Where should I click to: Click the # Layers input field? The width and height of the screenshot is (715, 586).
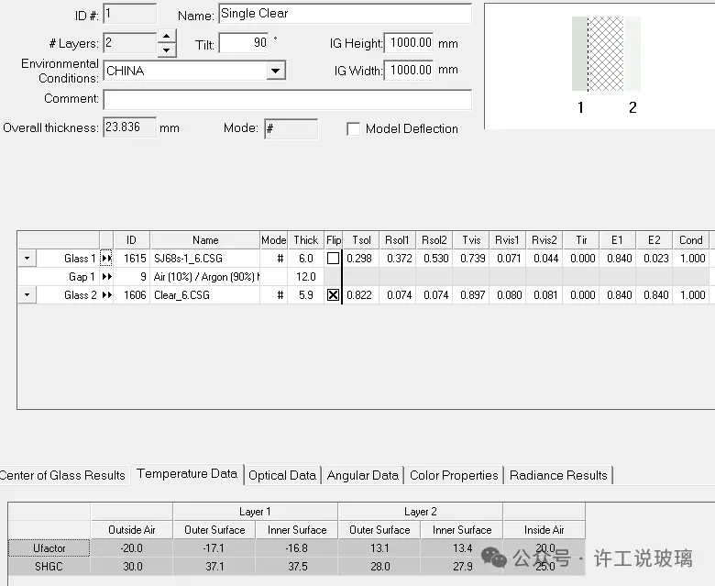tap(130, 43)
